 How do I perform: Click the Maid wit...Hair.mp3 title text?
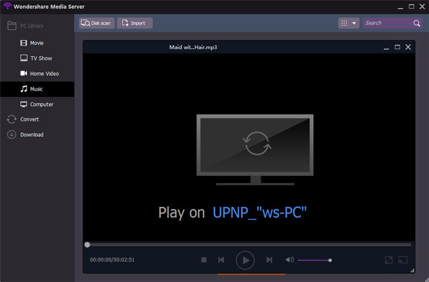tap(193, 47)
